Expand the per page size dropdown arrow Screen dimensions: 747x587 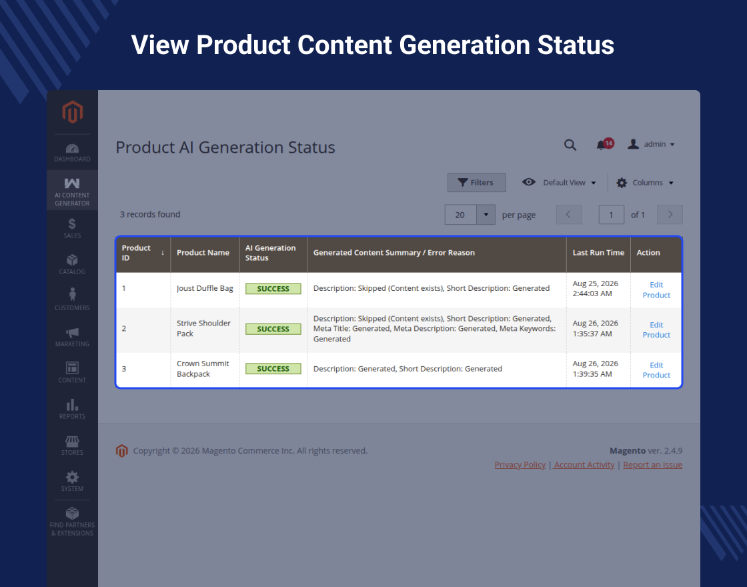click(x=486, y=214)
